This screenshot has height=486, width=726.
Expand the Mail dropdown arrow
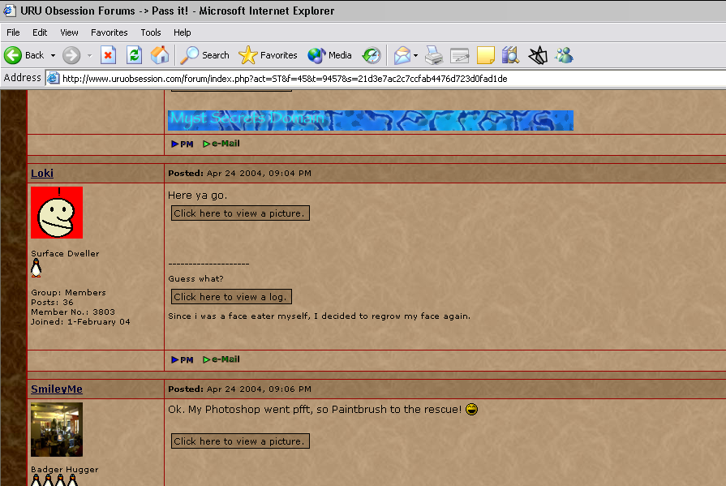click(x=416, y=56)
